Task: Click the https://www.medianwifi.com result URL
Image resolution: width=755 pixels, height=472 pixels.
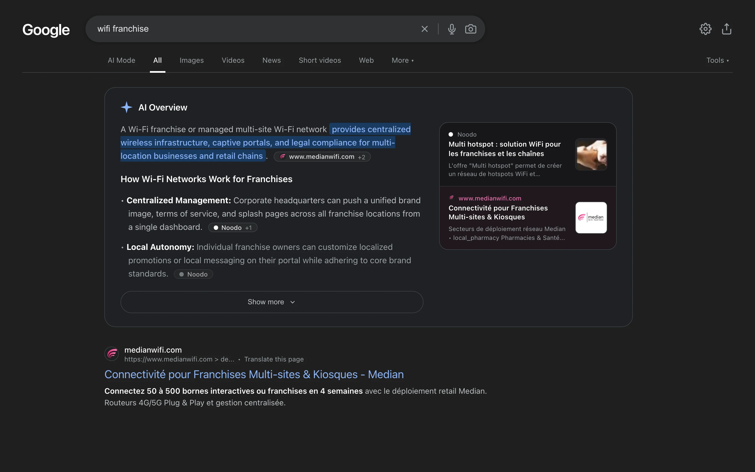Action: tap(179, 359)
